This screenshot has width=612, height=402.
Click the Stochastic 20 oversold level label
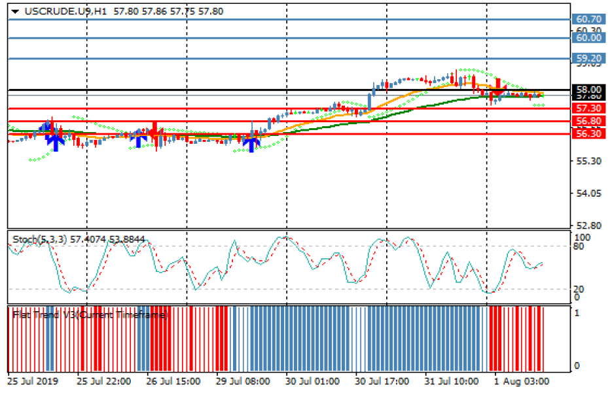click(x=577, y=289)
